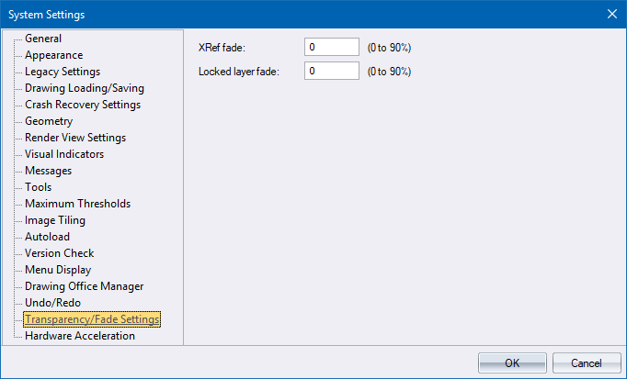Viewport: 627px width, 379px height.
Task: Click the XRef fade input field
Action: coord(332,47)
